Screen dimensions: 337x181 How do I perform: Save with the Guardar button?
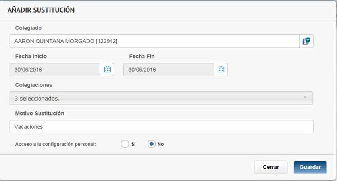310,167
